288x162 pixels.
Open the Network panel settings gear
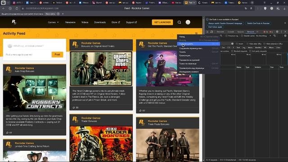coord(285,36)
